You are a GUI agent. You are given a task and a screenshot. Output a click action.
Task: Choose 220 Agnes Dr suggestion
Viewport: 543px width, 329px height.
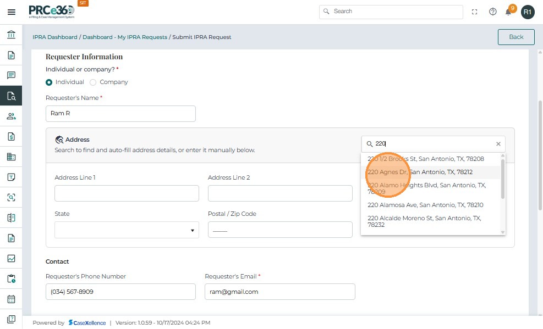[420, 172]
